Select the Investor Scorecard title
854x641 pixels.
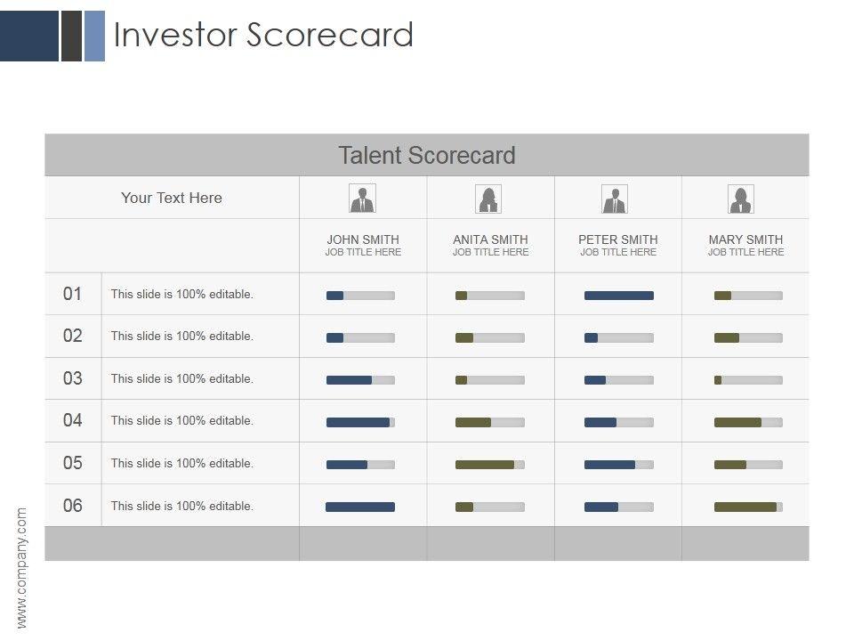point(263,36)
